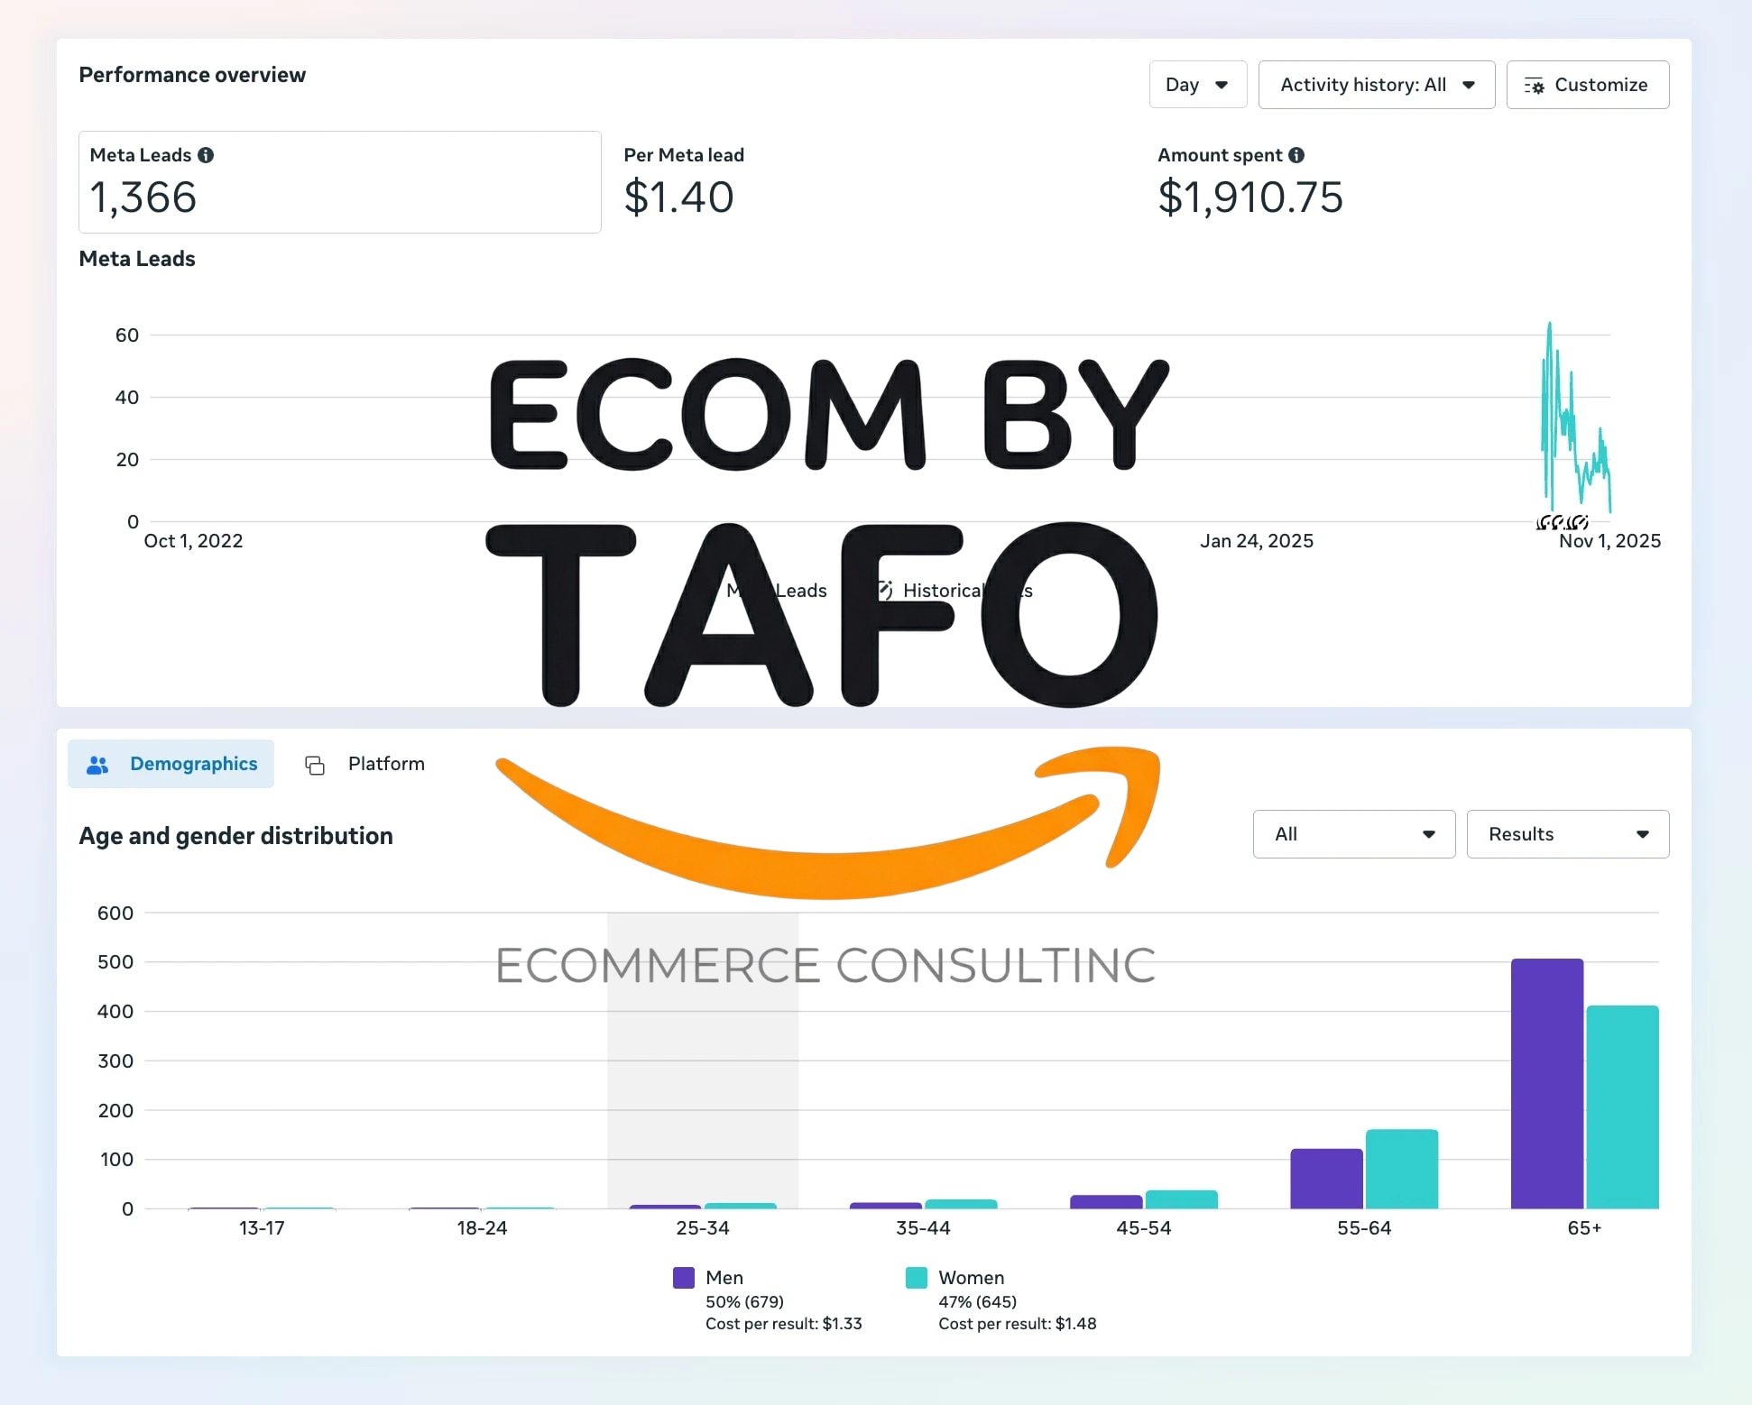Viewport: 1752px width, 1405px height.
Task: Click the purple 65+ men bar
Action: click(x=1546, y=1082)
